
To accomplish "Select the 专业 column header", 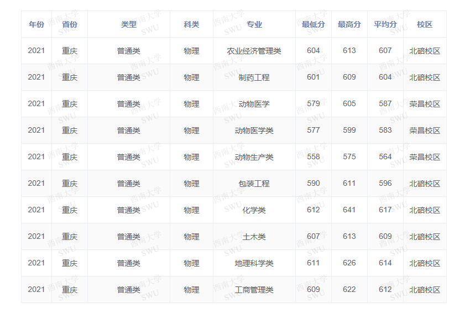I will (x=254, y=24).
